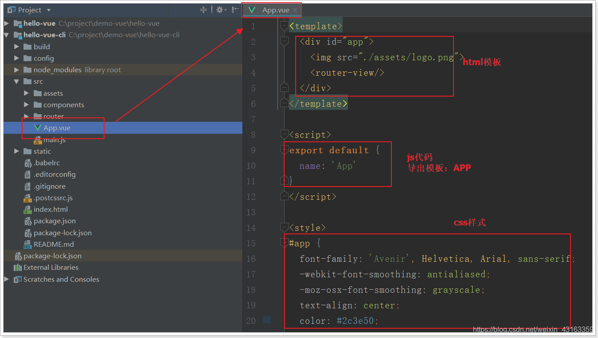Click the Collapse All icon in Project header
Image resolution: width=598 pixels, height=338 pixels.
coord(203,10)
